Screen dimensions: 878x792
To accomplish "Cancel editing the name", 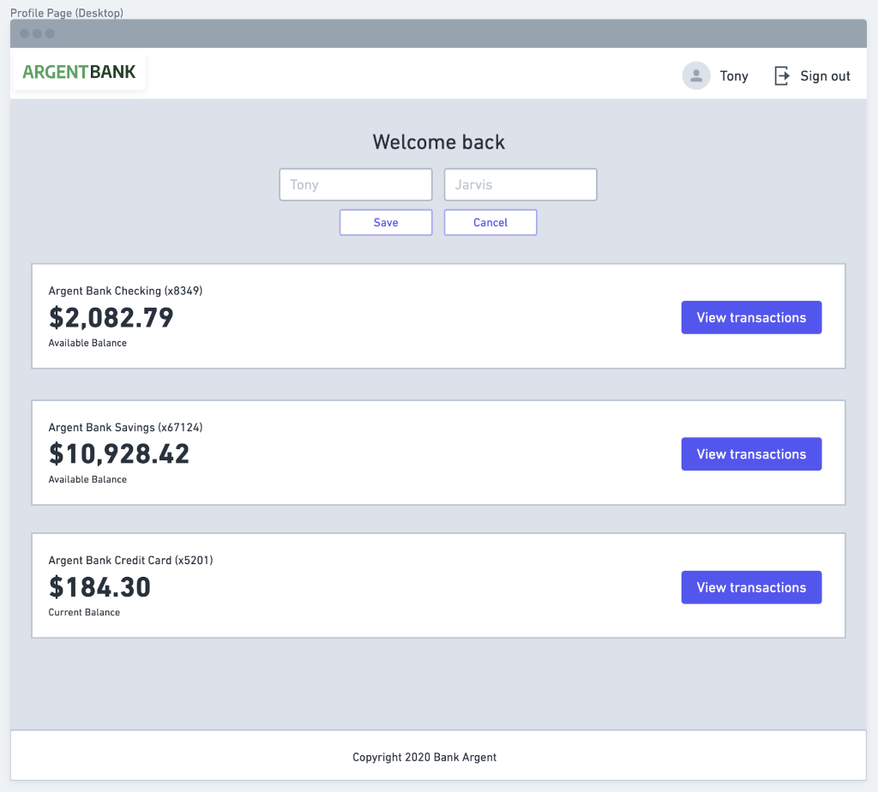I will tap(490, 222).
